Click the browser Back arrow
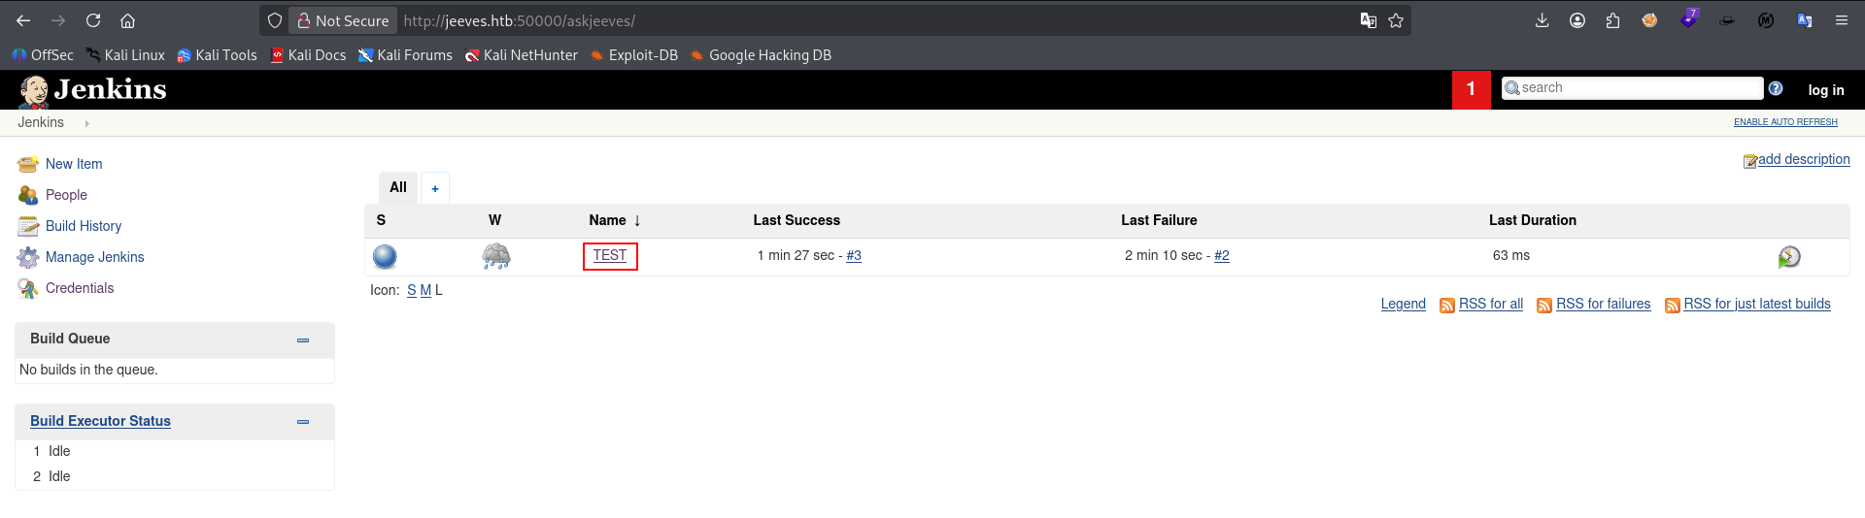 pos(23,20)
